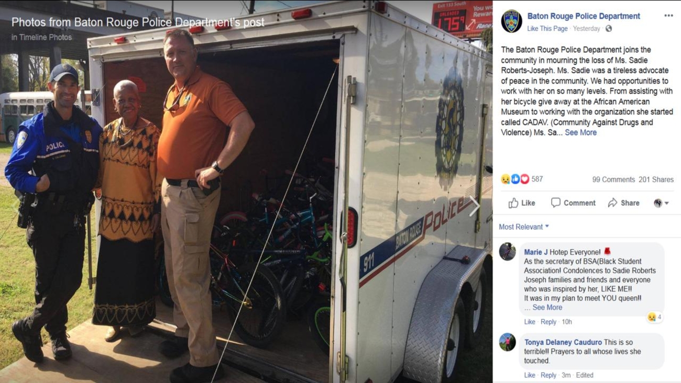Open the reaction emojis next to 587
The height and width of the screenshot is (383, 681).
click(x=515, y=179)
